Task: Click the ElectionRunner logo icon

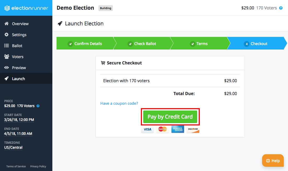Action: [x=7, y=8]
